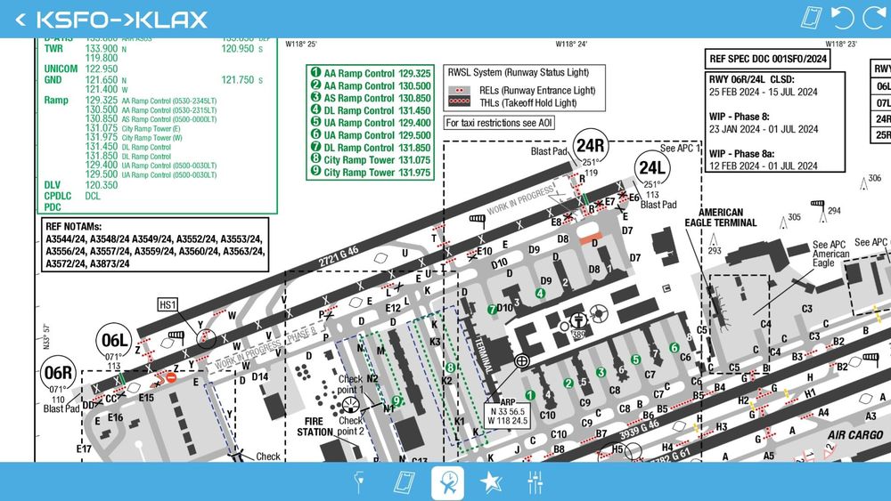The width and height of the screenshot is (891, 501).
Task: Tap the WIP - Phase 8a: heading
Action: point(741,154)
